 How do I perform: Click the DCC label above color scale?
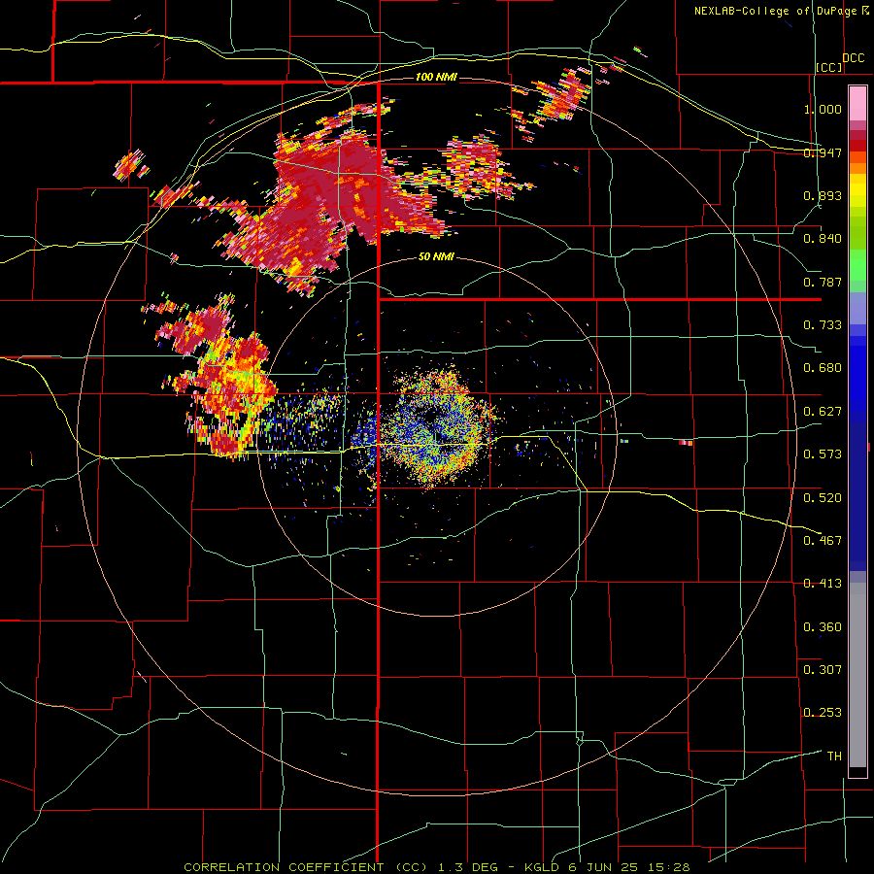(854, 57)
